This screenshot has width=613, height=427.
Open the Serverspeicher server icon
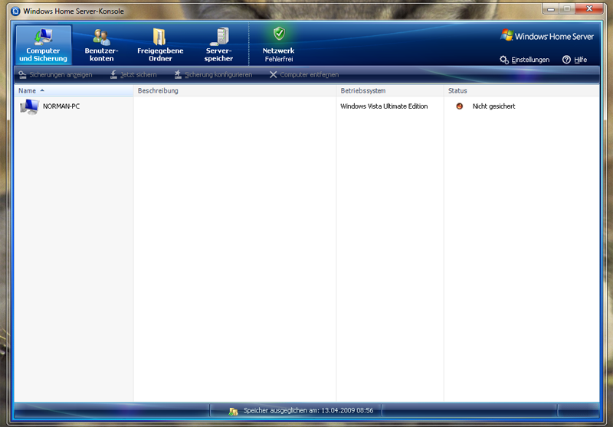(x=218, y=37)
